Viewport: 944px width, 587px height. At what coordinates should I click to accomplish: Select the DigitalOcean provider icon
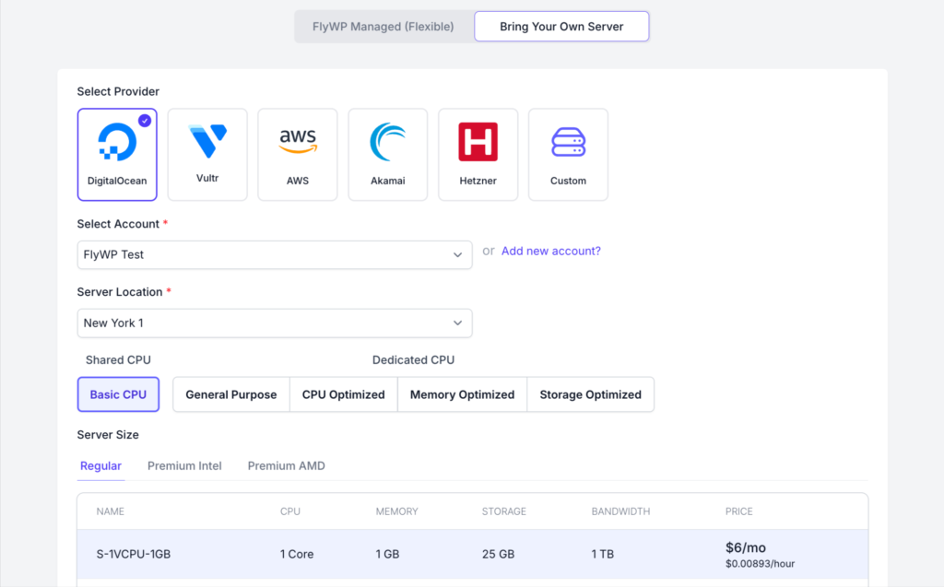pyautogui.click(x=117, y=144)
